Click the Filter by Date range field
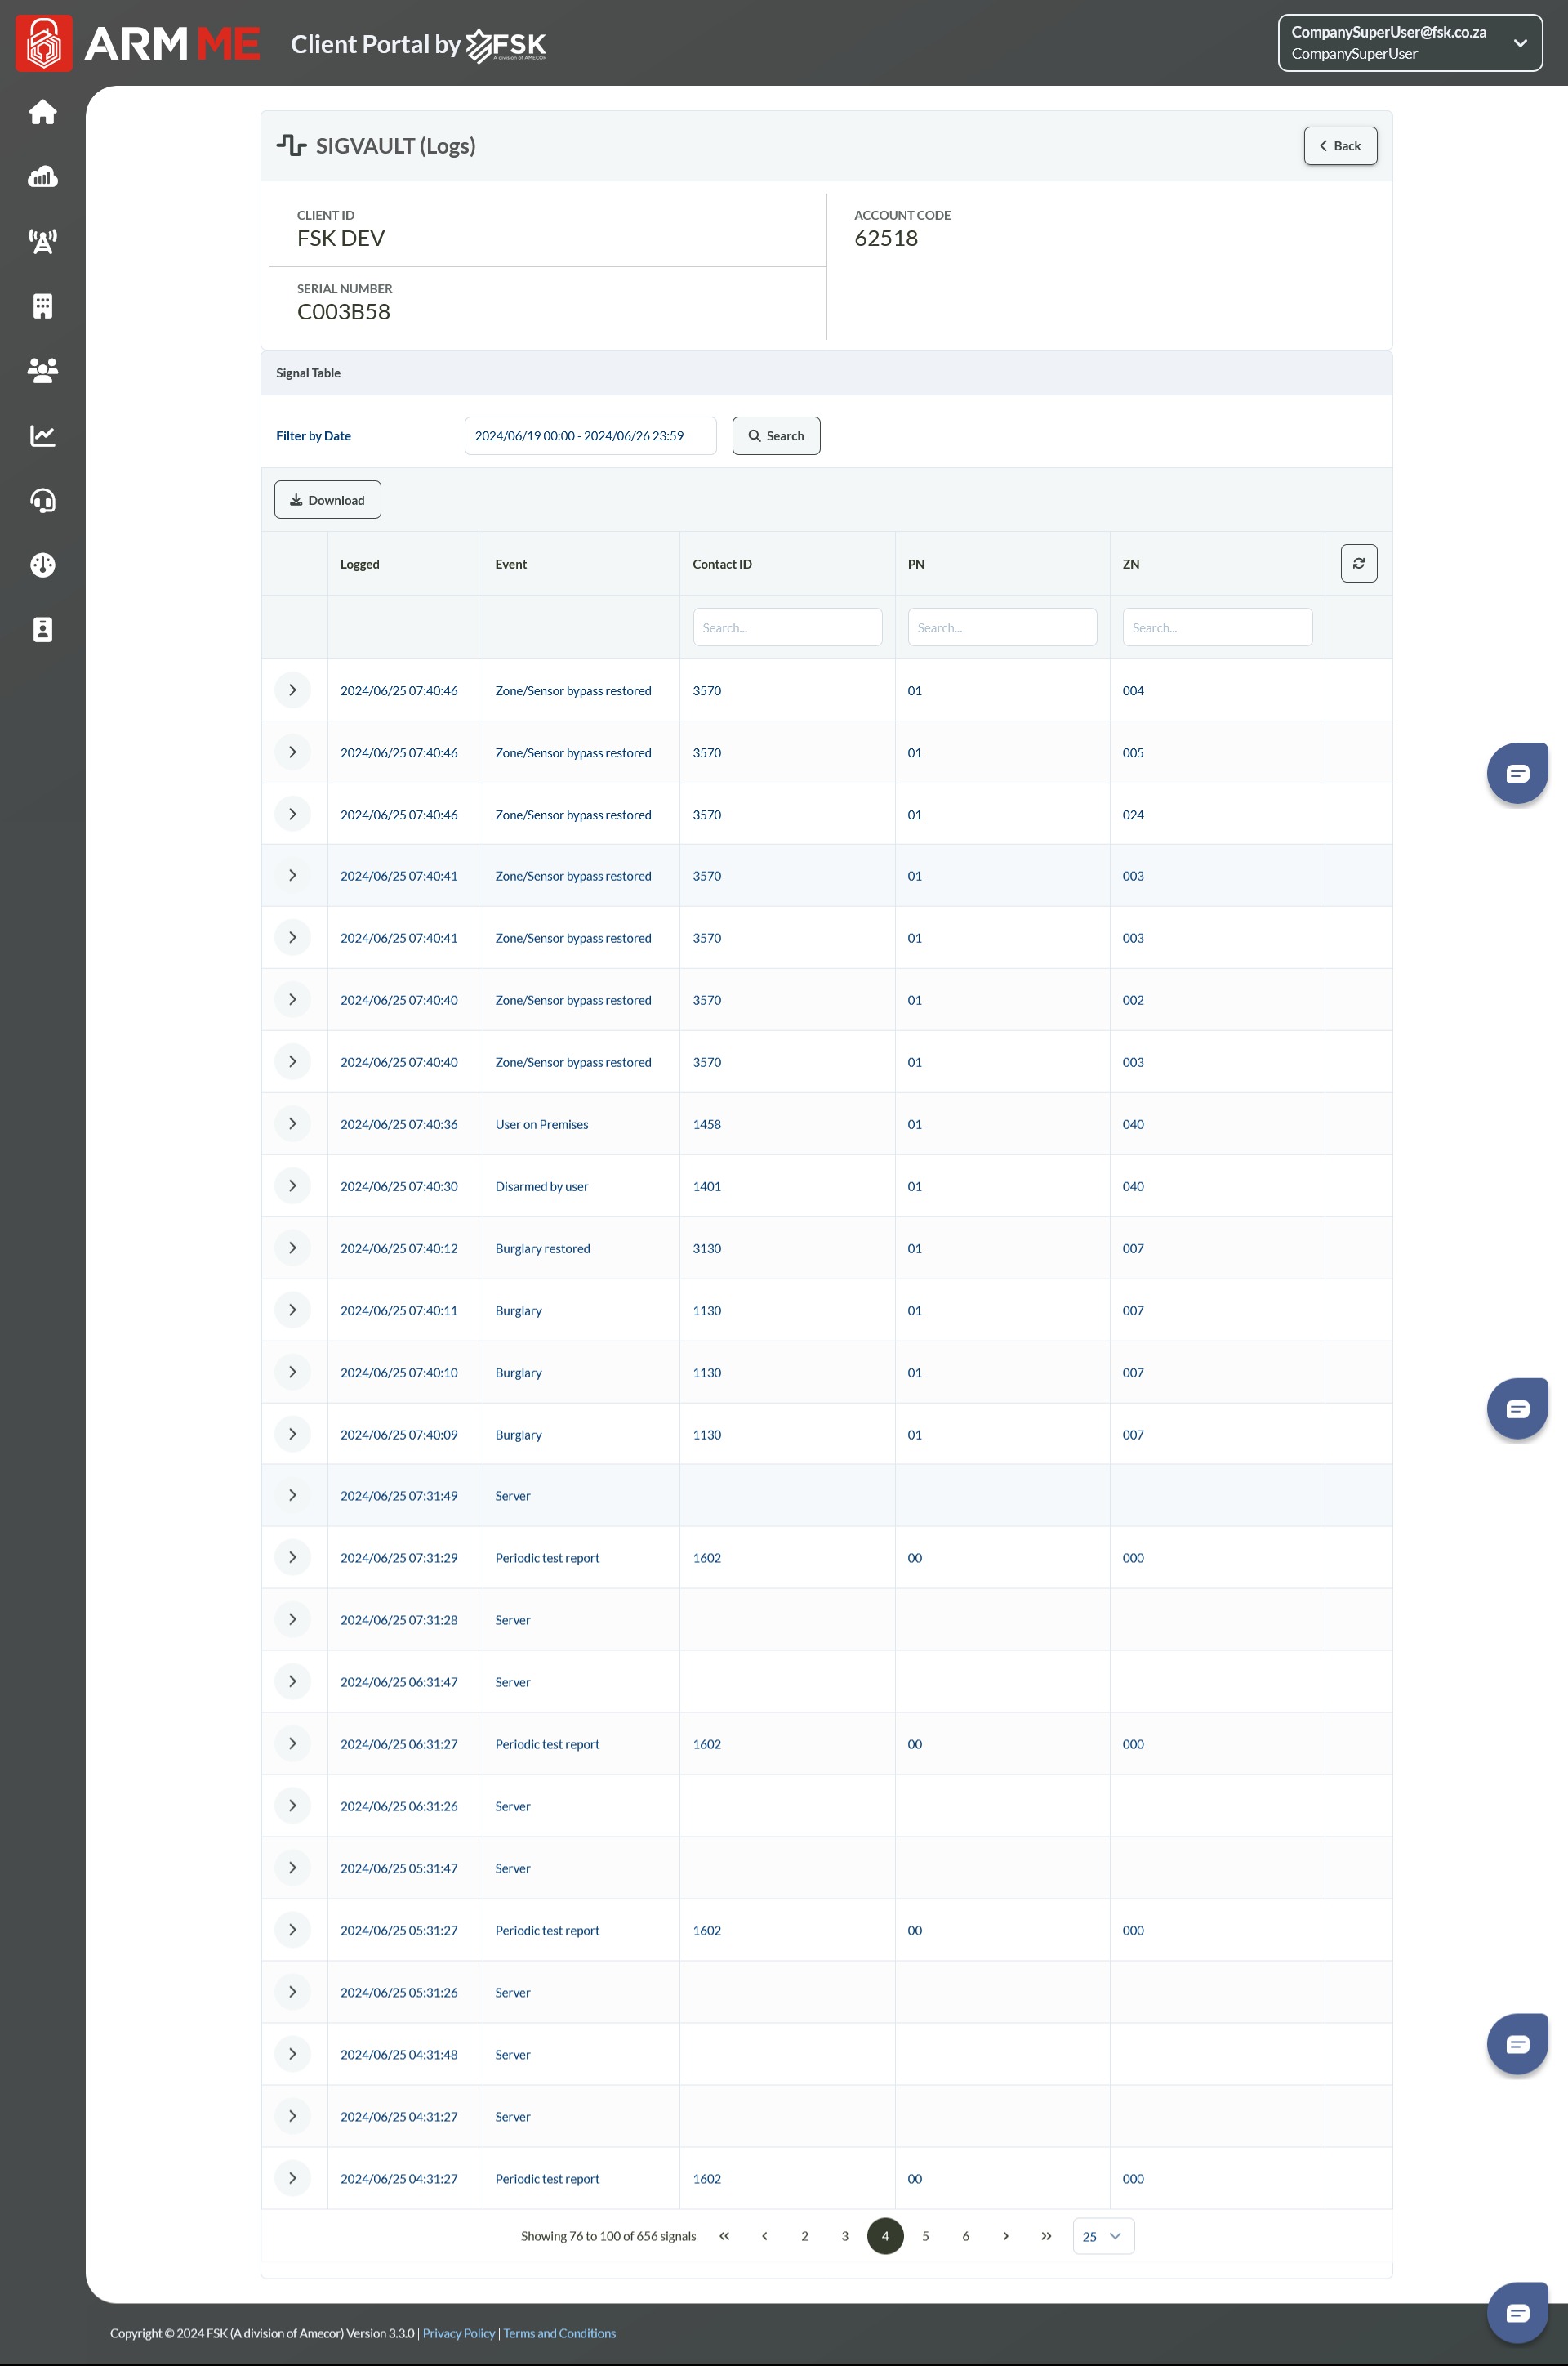The width and height of the screenshot is (1568, 2366). 590,436
